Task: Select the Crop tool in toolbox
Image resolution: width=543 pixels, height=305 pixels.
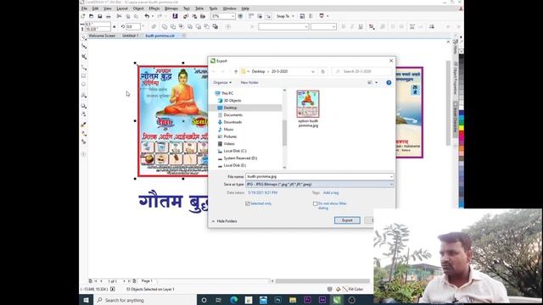Action: pyautogui.click(x=84, y=57)
